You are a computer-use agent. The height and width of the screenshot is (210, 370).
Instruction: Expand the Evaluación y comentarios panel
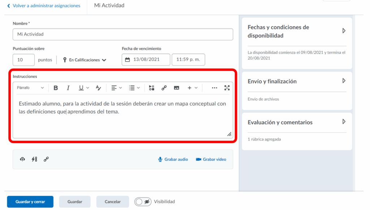tap(344, 122)
